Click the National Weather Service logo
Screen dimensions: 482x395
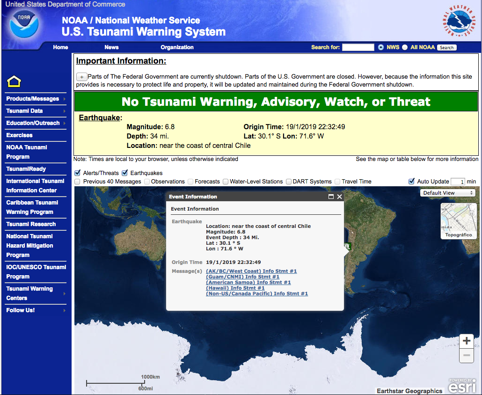(x=459, y=22)
